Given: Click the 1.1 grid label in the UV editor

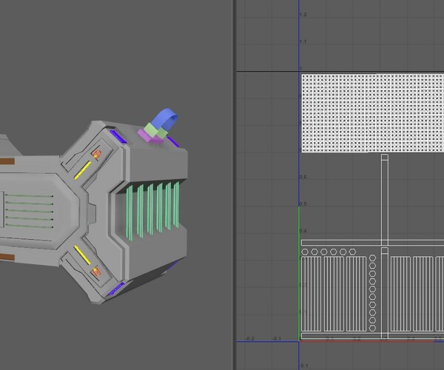Looking at the screenshot, I should point(303,41).
